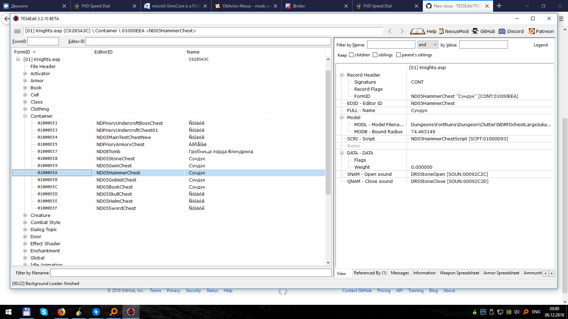This screenshot has width=568, height=319.
Task: Click the back navigation arrow in TES4Edit
Action: (390, 31)
